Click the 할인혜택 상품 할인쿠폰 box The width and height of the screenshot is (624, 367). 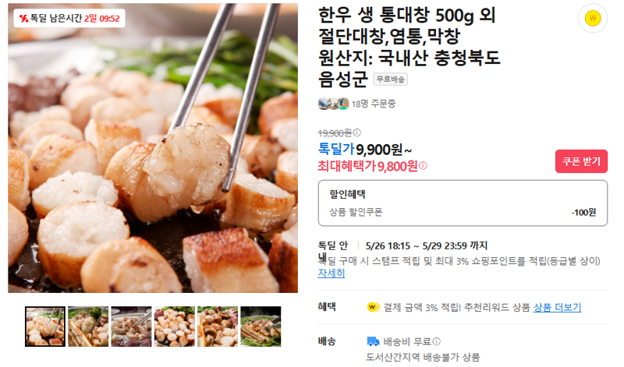(x=463, y=203)
